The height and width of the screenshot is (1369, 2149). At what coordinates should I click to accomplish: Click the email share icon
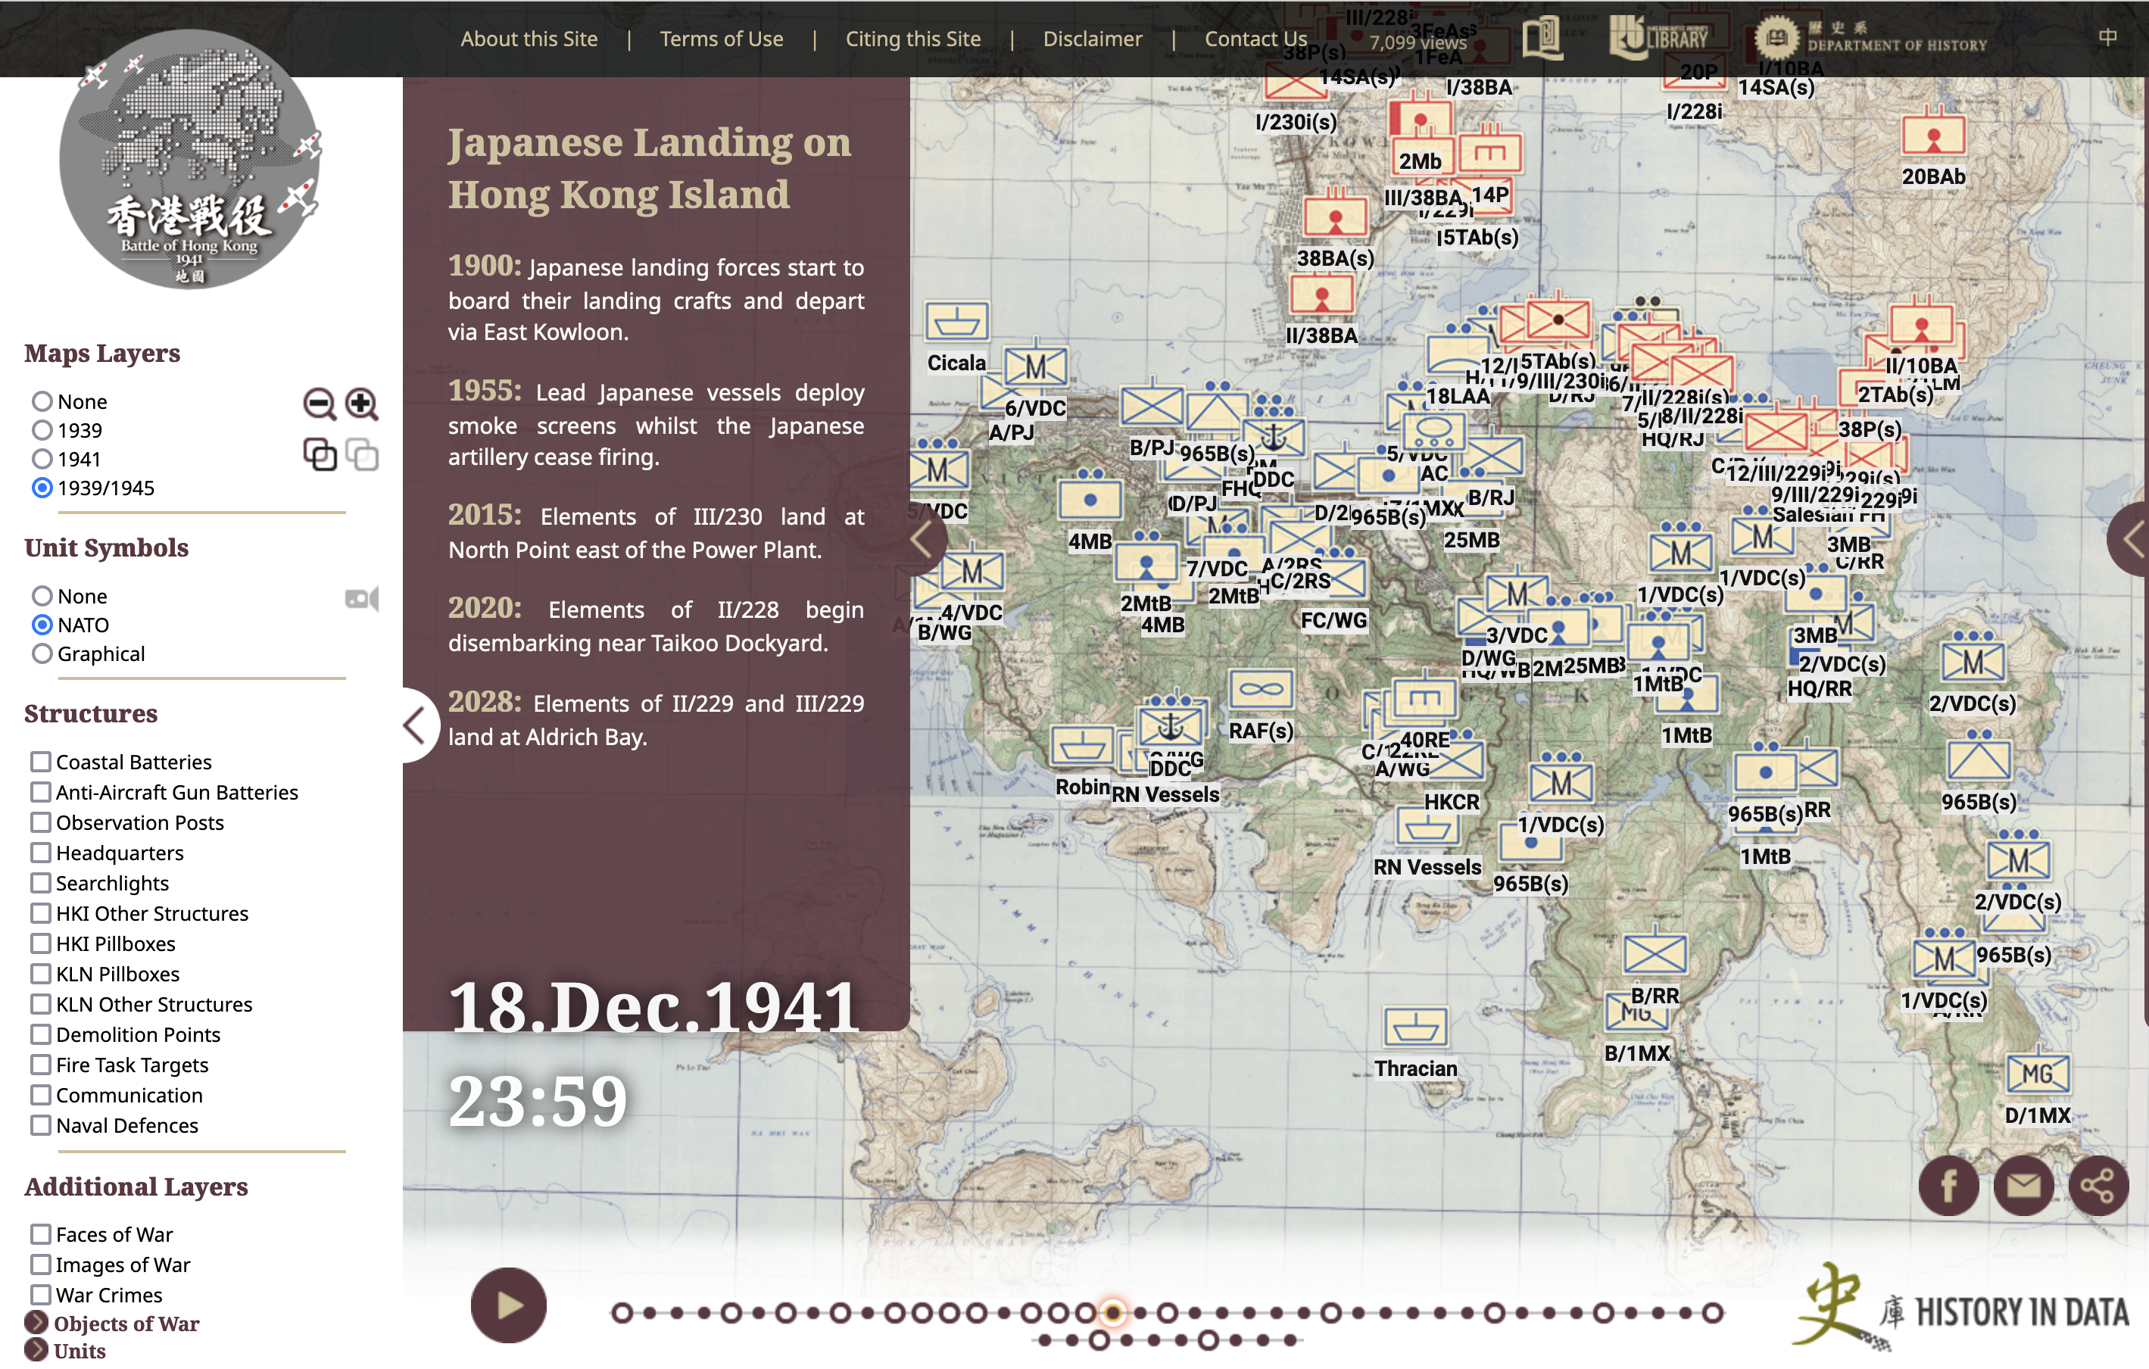pos(2023,1186)
